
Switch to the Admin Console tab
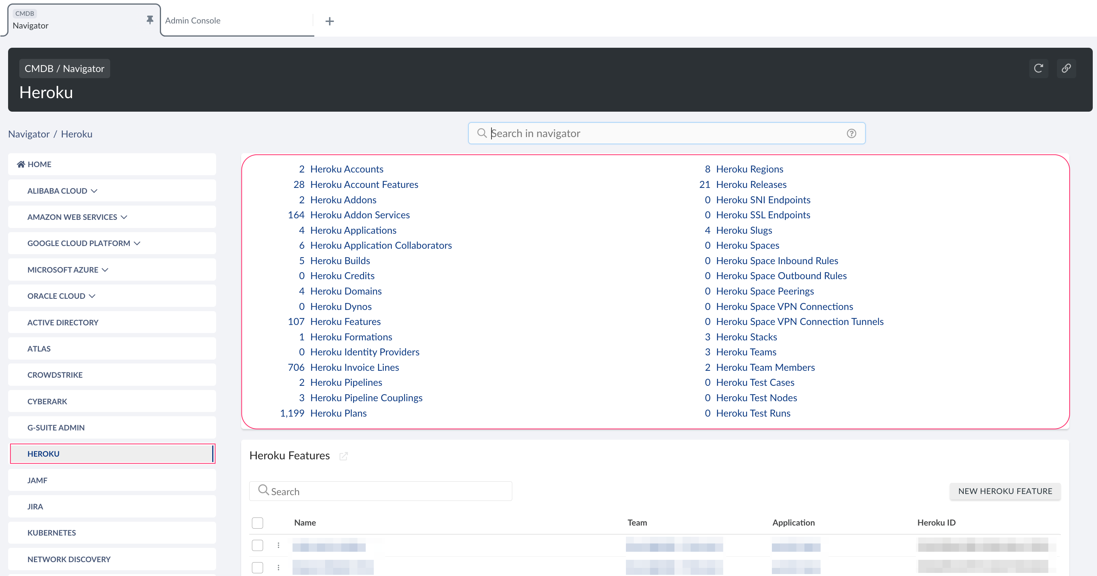click(x=192, y=20)
